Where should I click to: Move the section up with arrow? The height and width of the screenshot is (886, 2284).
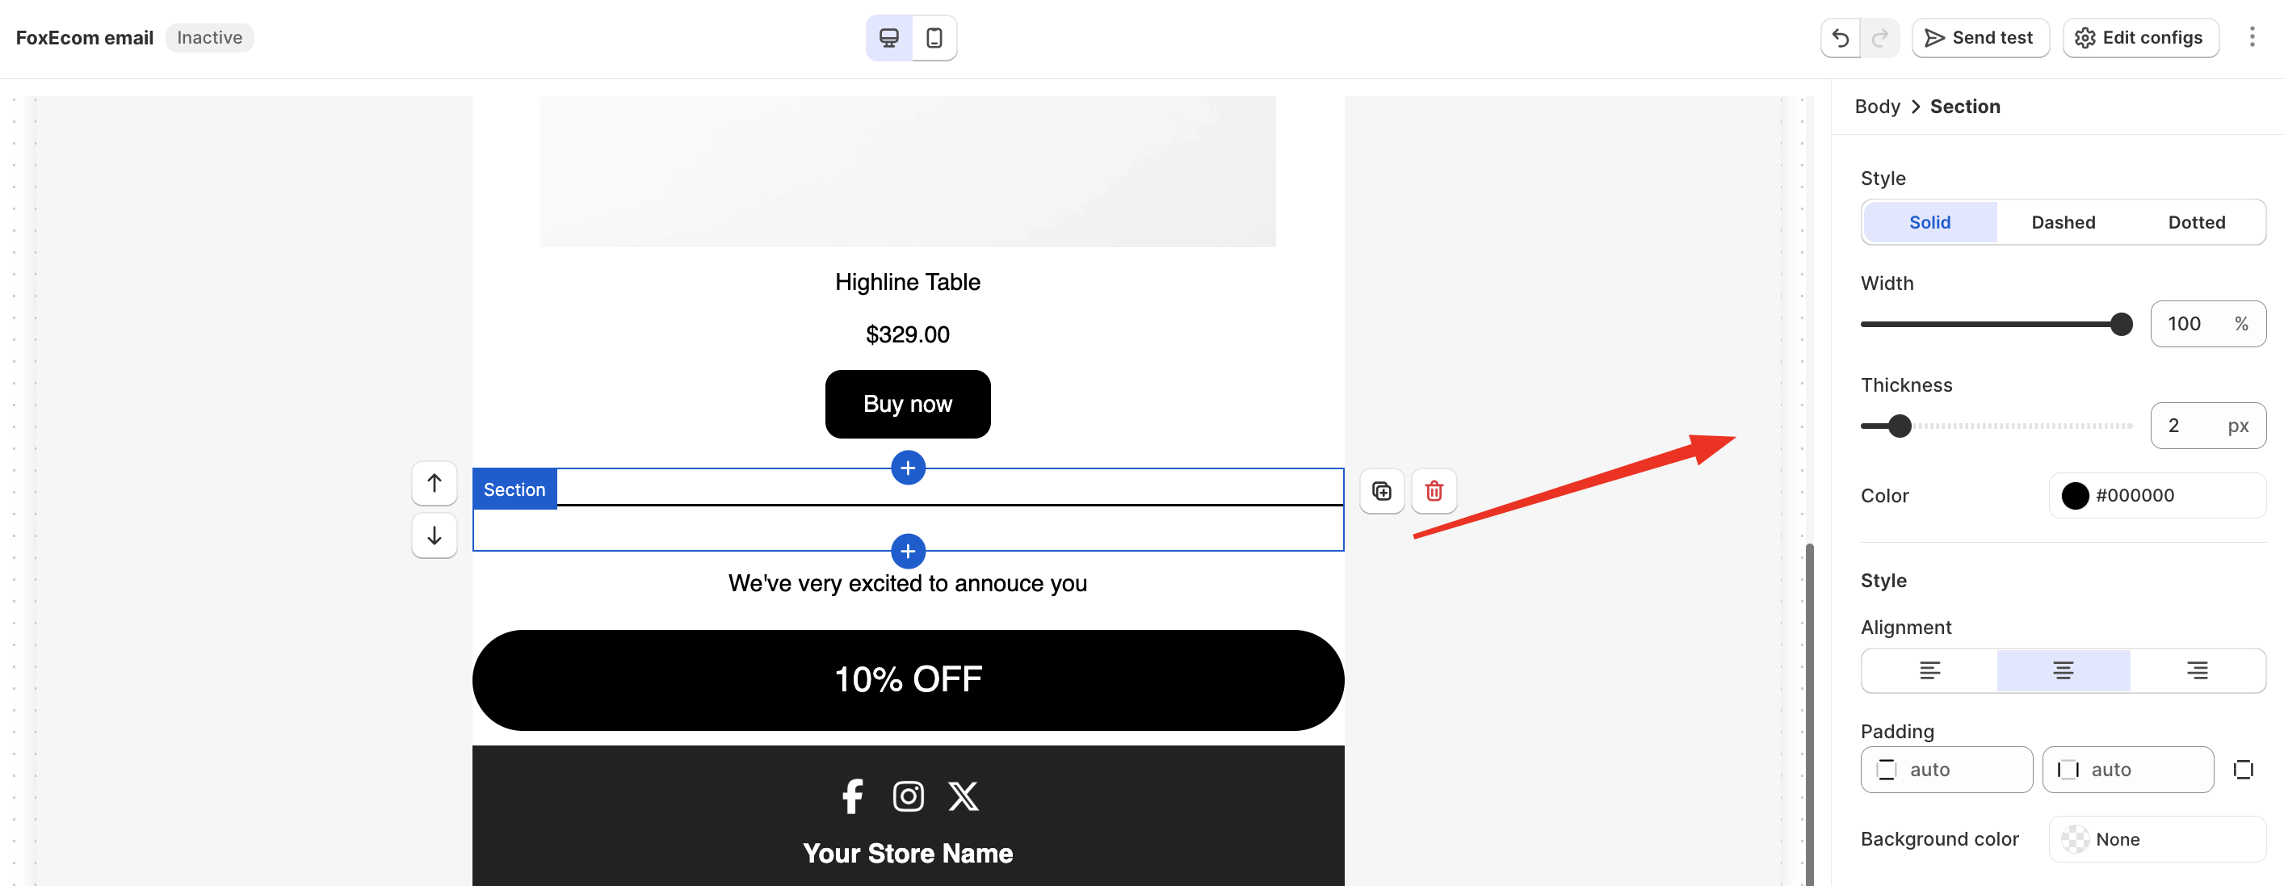[x=434, y=483]
